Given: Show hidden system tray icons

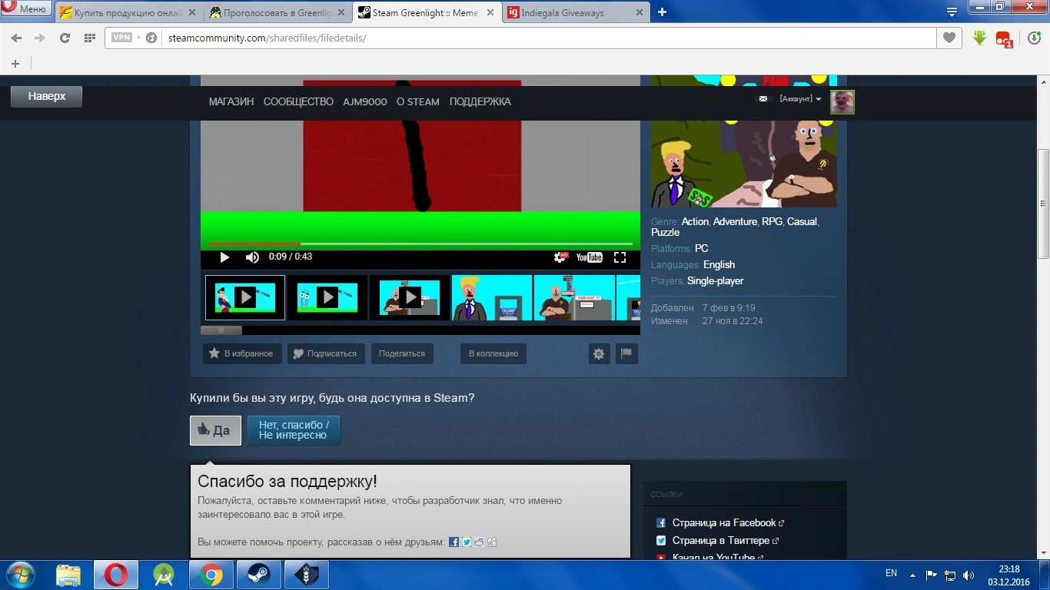Looking at the screenshot, I should coord(912,575).
